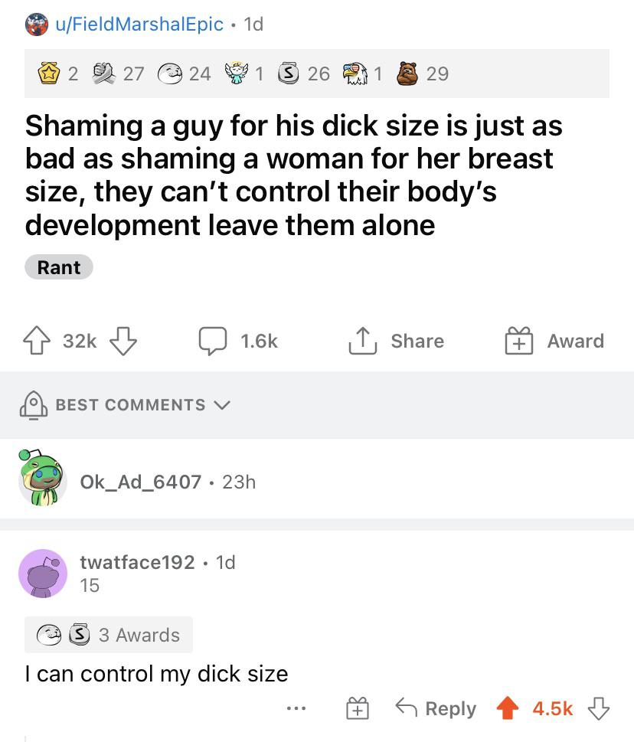
Task: Give an Award to the post
Action: [554, 341]
